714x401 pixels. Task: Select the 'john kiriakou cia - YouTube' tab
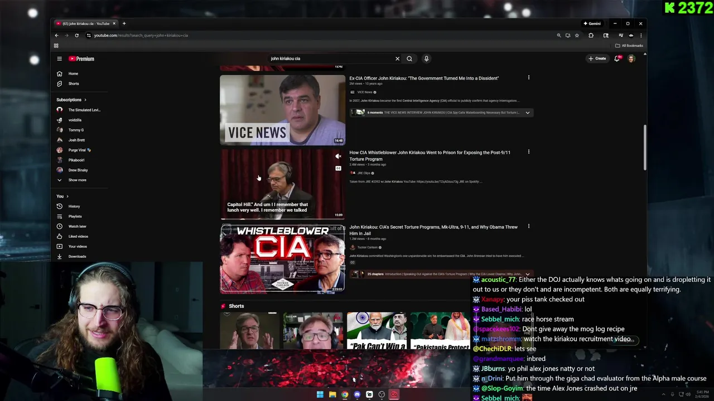pos(86,23)
